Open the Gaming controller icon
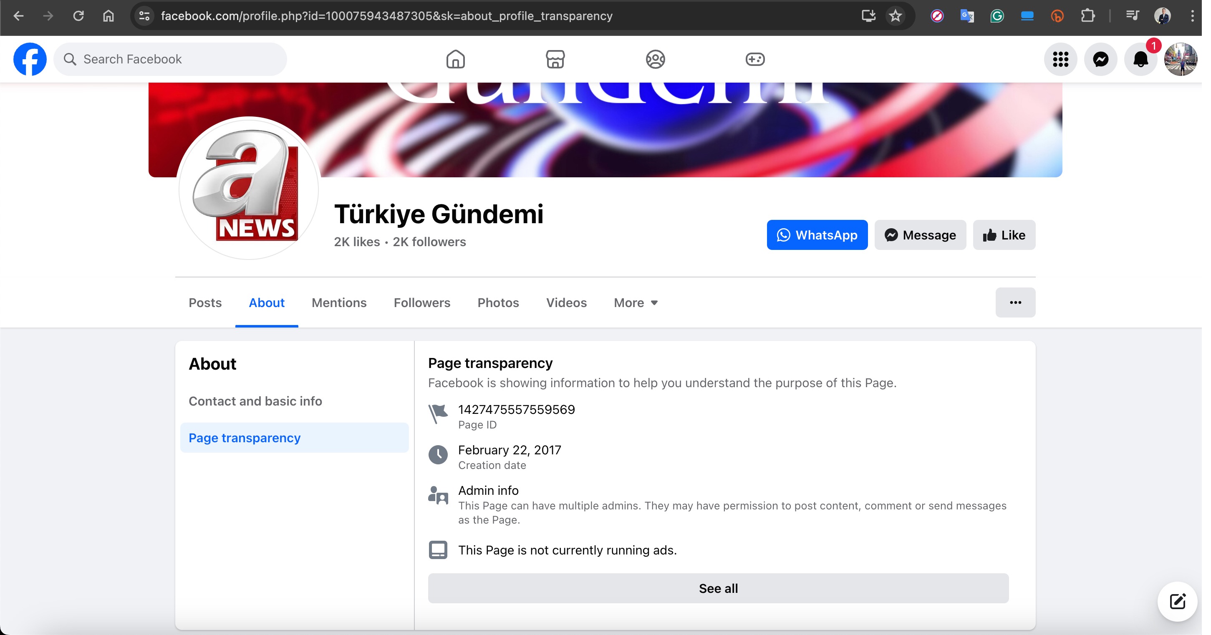This screenshot has width=1211, height=635. 755,59
